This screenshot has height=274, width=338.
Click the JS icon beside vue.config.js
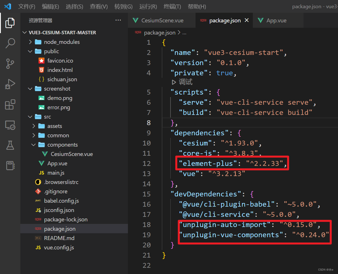[38, 247]
